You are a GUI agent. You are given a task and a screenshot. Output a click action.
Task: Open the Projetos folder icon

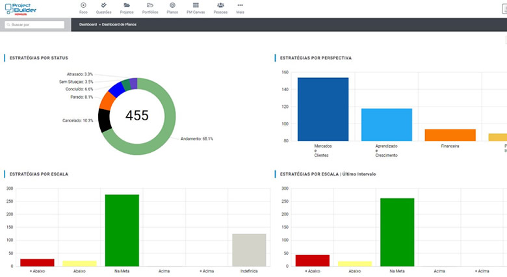point(126,5)
